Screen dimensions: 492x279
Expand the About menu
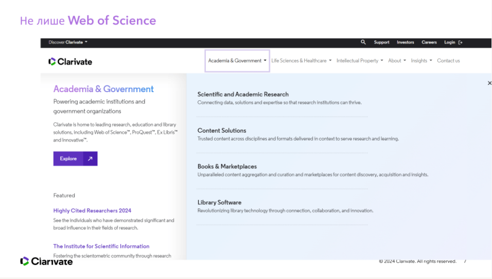pyautogui.click(x=397, y=61)
